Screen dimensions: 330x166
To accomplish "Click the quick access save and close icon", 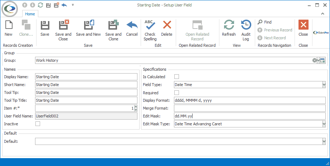I will pyautogui.click(x=56, y=5).
